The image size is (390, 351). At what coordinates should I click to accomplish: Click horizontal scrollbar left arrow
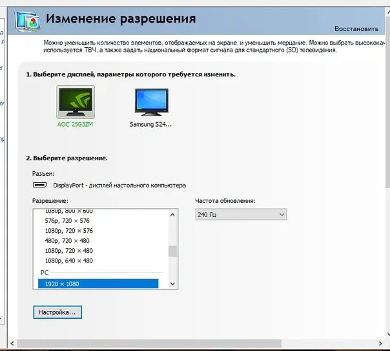pyautogui.click(x=12, y=343)
